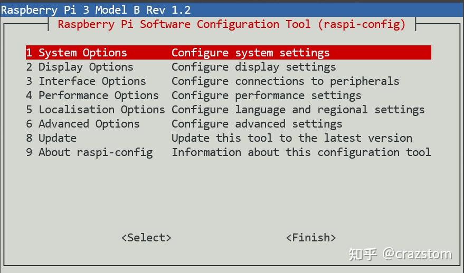Click the raspi-config dialog title text
The height and width of the screenshot is (273, 464).
232,24
